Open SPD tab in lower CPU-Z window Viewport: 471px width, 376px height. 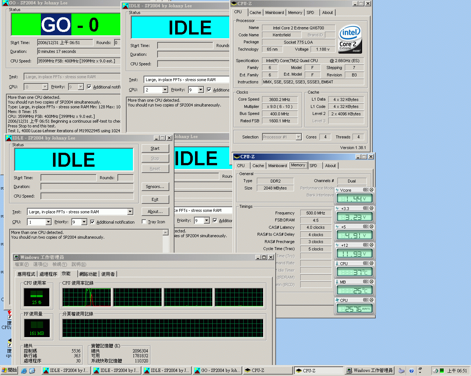313,166
